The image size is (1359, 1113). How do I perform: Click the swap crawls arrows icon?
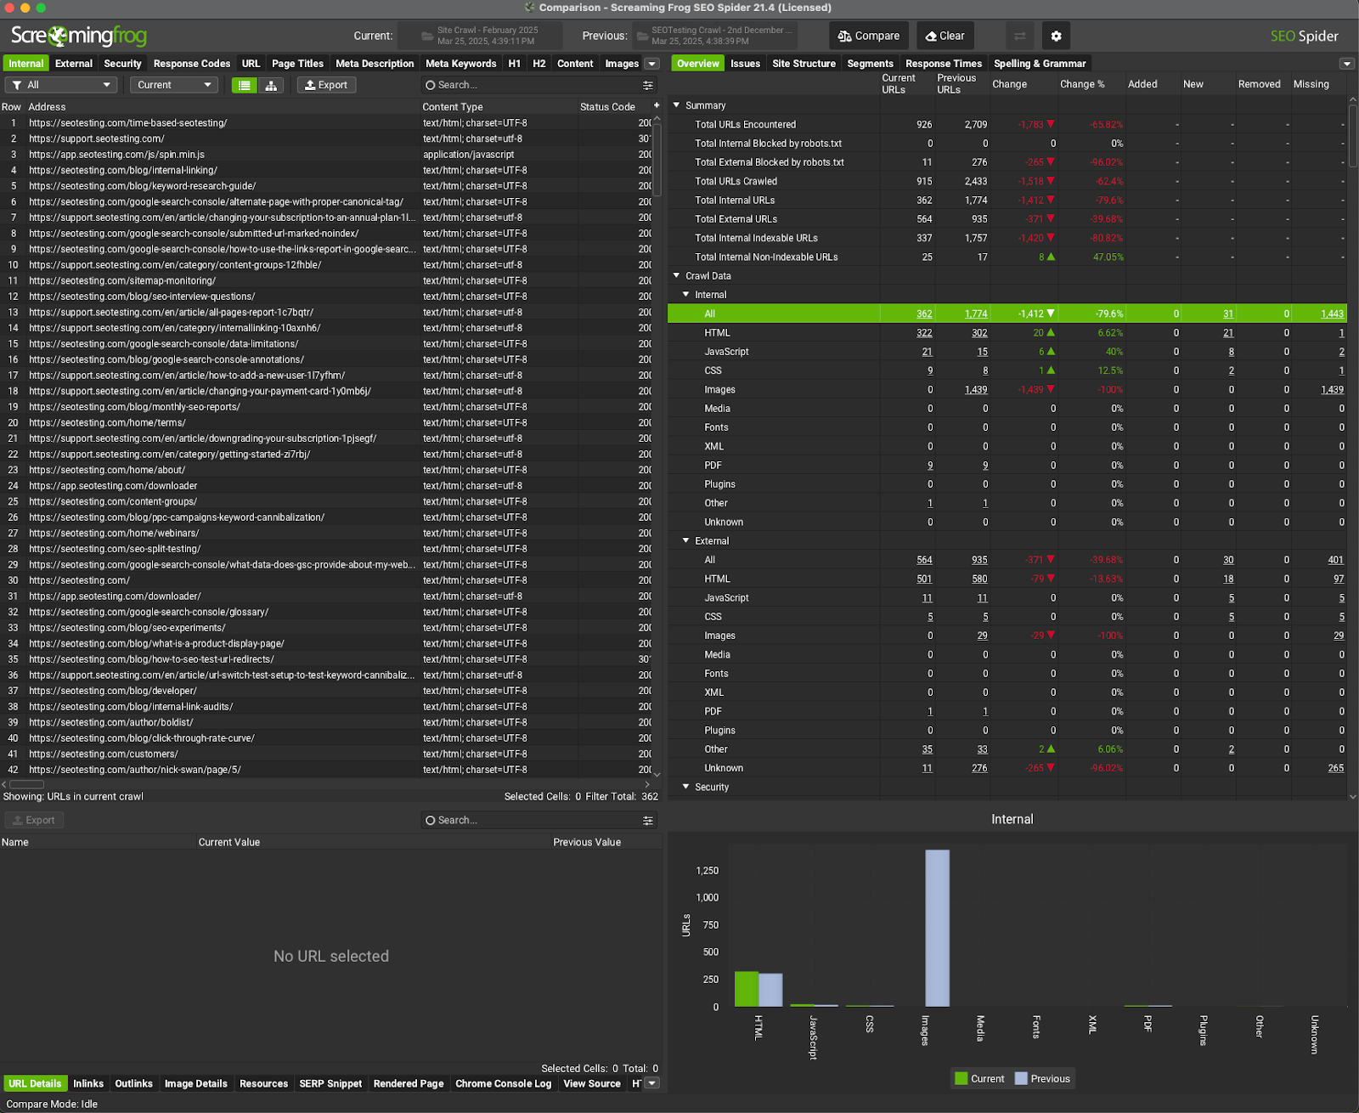[x=1019, y=36]
